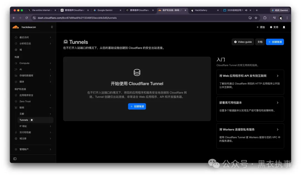Image resolution: width=301 pixels, height=176 pixels.
Task: Expand the AI sidebar section
Action: tap(33, 69)
